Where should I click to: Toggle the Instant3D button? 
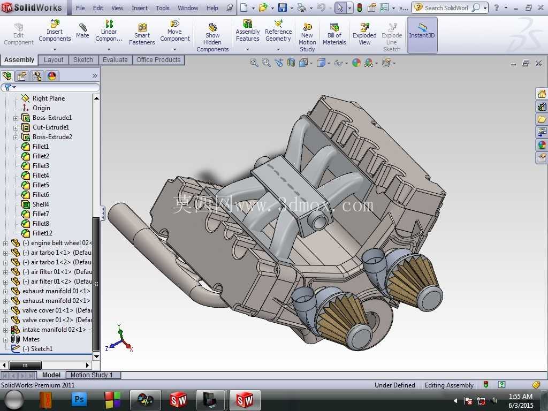tap(422, 35)
